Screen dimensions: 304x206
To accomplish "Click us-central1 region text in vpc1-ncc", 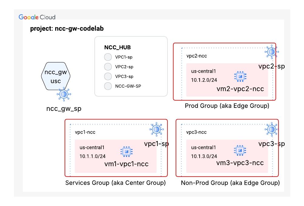I will point(92,148).
